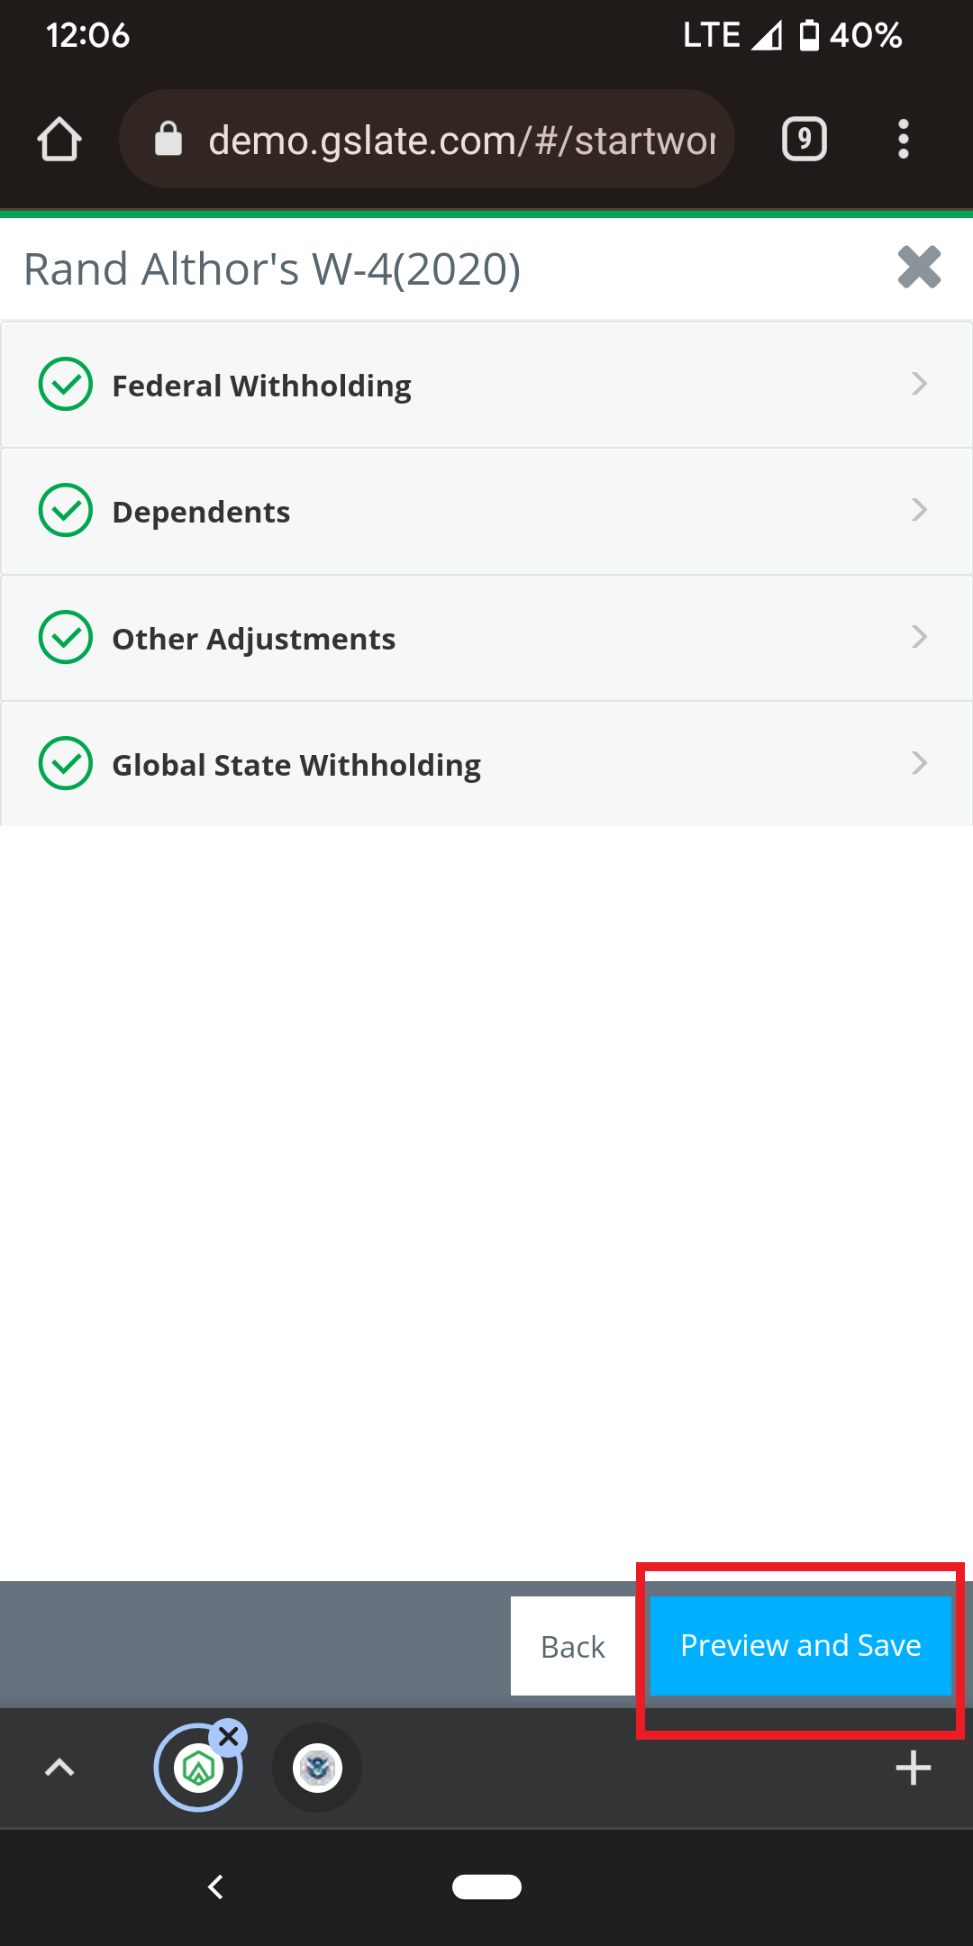Switch to the Homeland Security seal tab

[317, 1769]
